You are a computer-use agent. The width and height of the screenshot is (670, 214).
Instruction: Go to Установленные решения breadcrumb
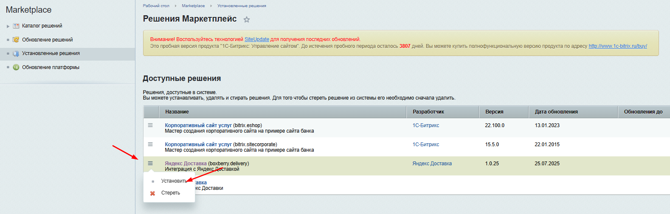tap(242, 6)
